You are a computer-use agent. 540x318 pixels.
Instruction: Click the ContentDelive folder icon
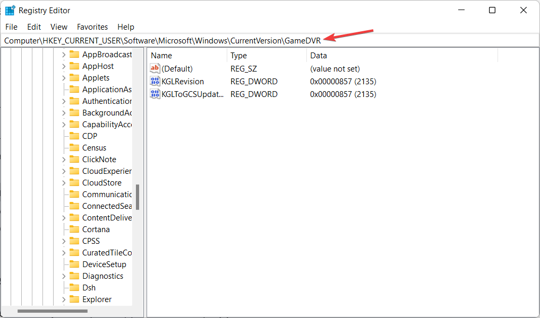point(74,218)
